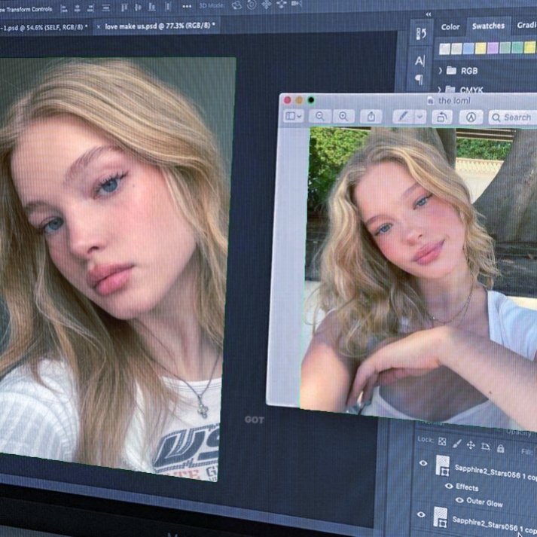Open the highlight pen options dropdown arrow
The height and width of the screenshot is (537, 537).
tap(420, 117)
